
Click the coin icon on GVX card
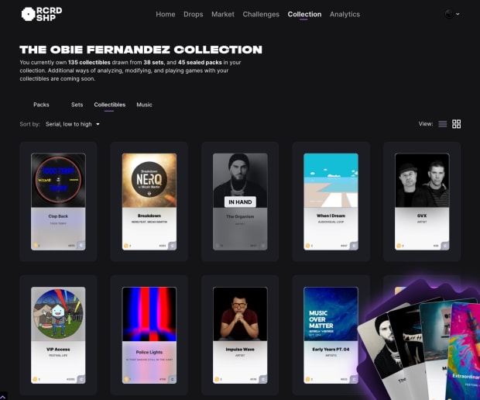tap(399, 246)
